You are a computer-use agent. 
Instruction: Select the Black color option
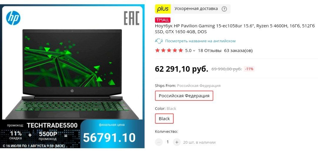(164, 119)
